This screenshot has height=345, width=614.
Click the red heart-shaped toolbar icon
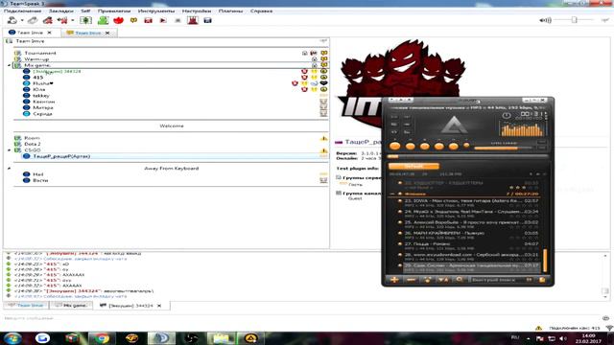click(118, 20)
